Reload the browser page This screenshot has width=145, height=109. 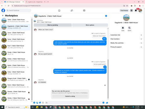click(x=8, y=6)
